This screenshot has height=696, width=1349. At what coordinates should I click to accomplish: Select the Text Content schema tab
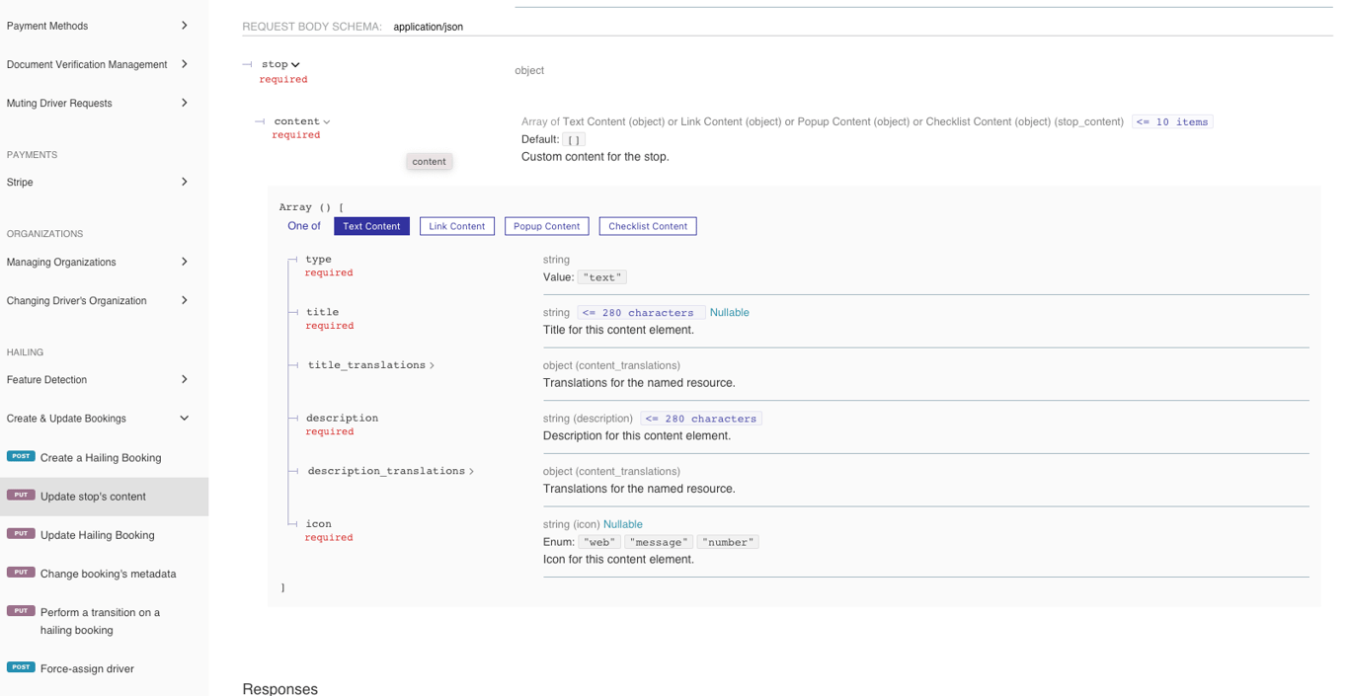pyautogui.click(x=371, y=226)
